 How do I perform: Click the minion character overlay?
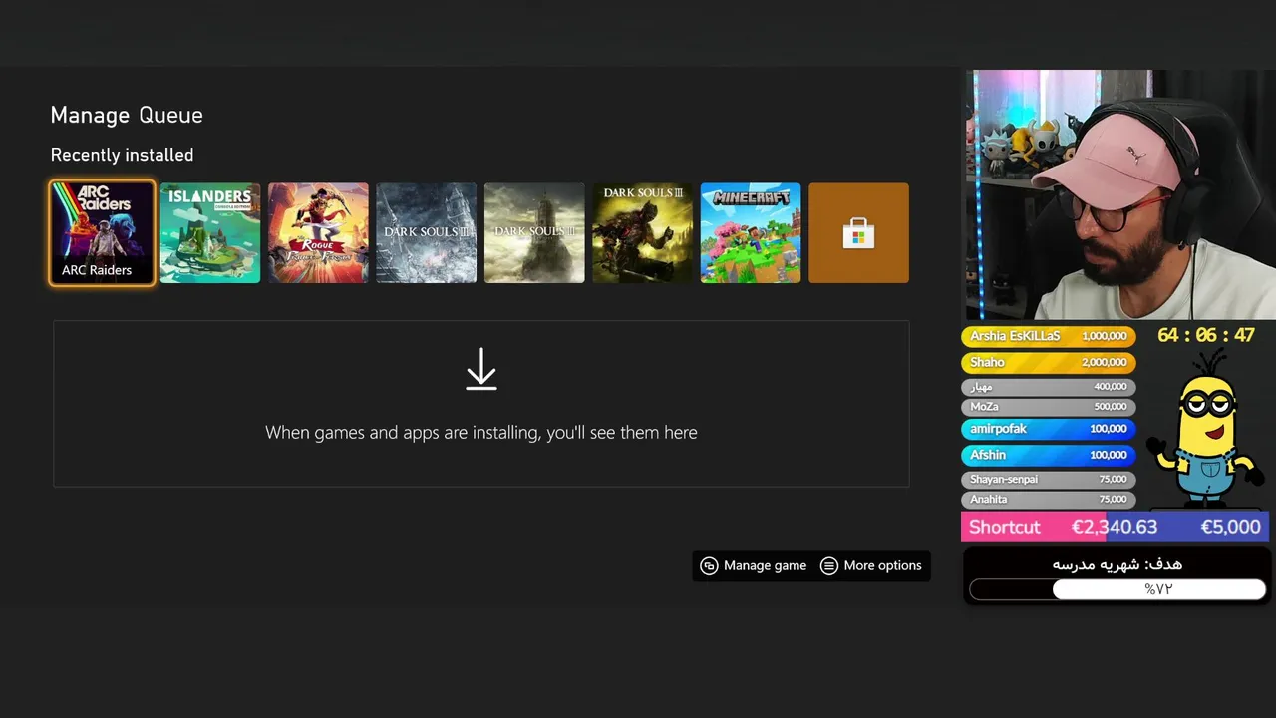click(x=1204, y=432)
